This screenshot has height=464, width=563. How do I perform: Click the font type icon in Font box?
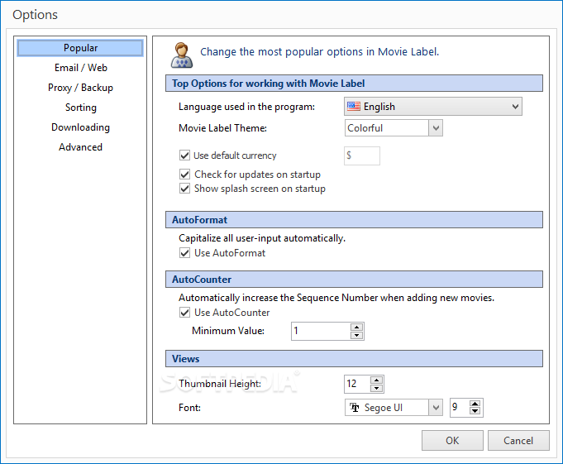(x=355, y=408)
